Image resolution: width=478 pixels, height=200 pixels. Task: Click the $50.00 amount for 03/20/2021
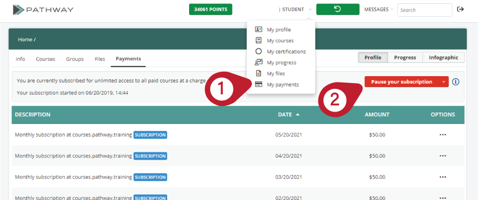[x=377, y=177]
